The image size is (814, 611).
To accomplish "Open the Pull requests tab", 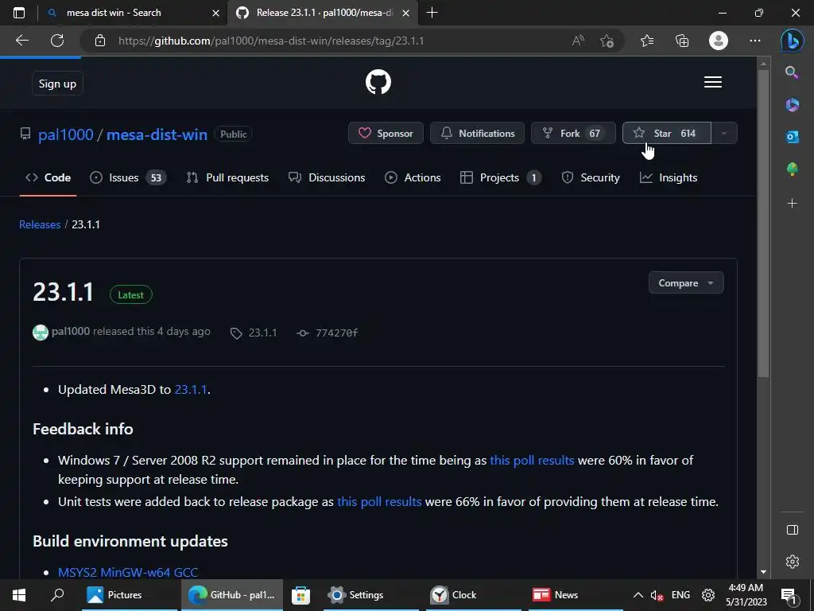I will tap(227, 177).
